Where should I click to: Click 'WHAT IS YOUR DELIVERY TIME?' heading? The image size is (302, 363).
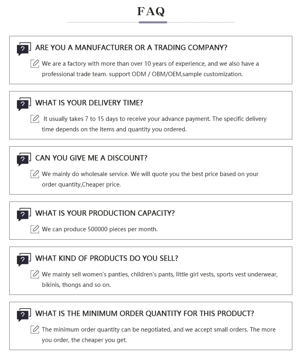[x=89, y=103]
